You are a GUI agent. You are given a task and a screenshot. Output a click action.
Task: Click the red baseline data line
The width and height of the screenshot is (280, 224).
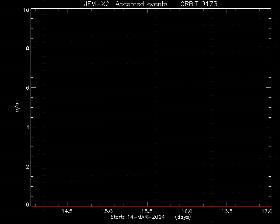[151, 206]
